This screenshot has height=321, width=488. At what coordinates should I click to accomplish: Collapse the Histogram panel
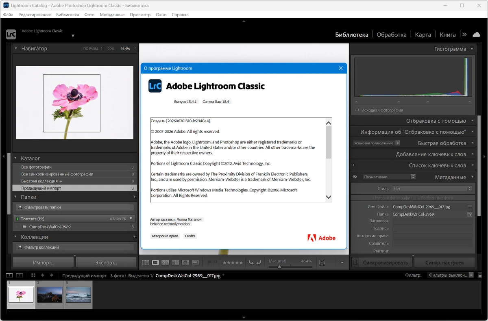coord(472,49)
